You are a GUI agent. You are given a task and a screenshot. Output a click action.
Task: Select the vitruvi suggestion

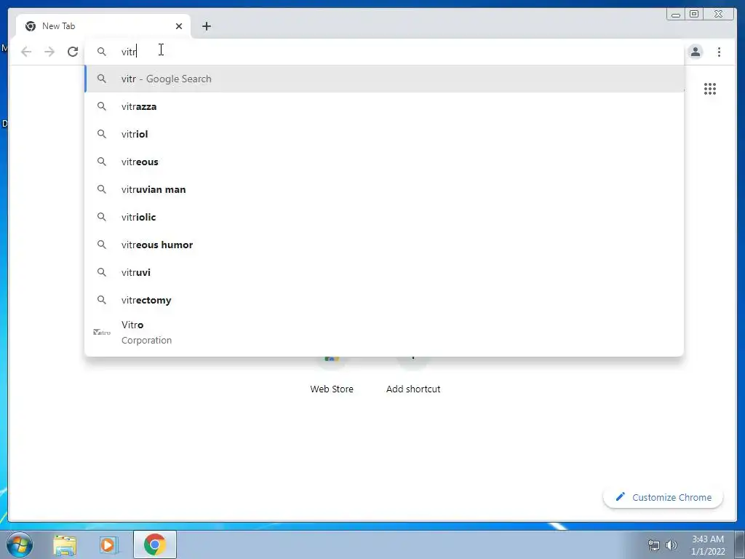pos(384,272)
